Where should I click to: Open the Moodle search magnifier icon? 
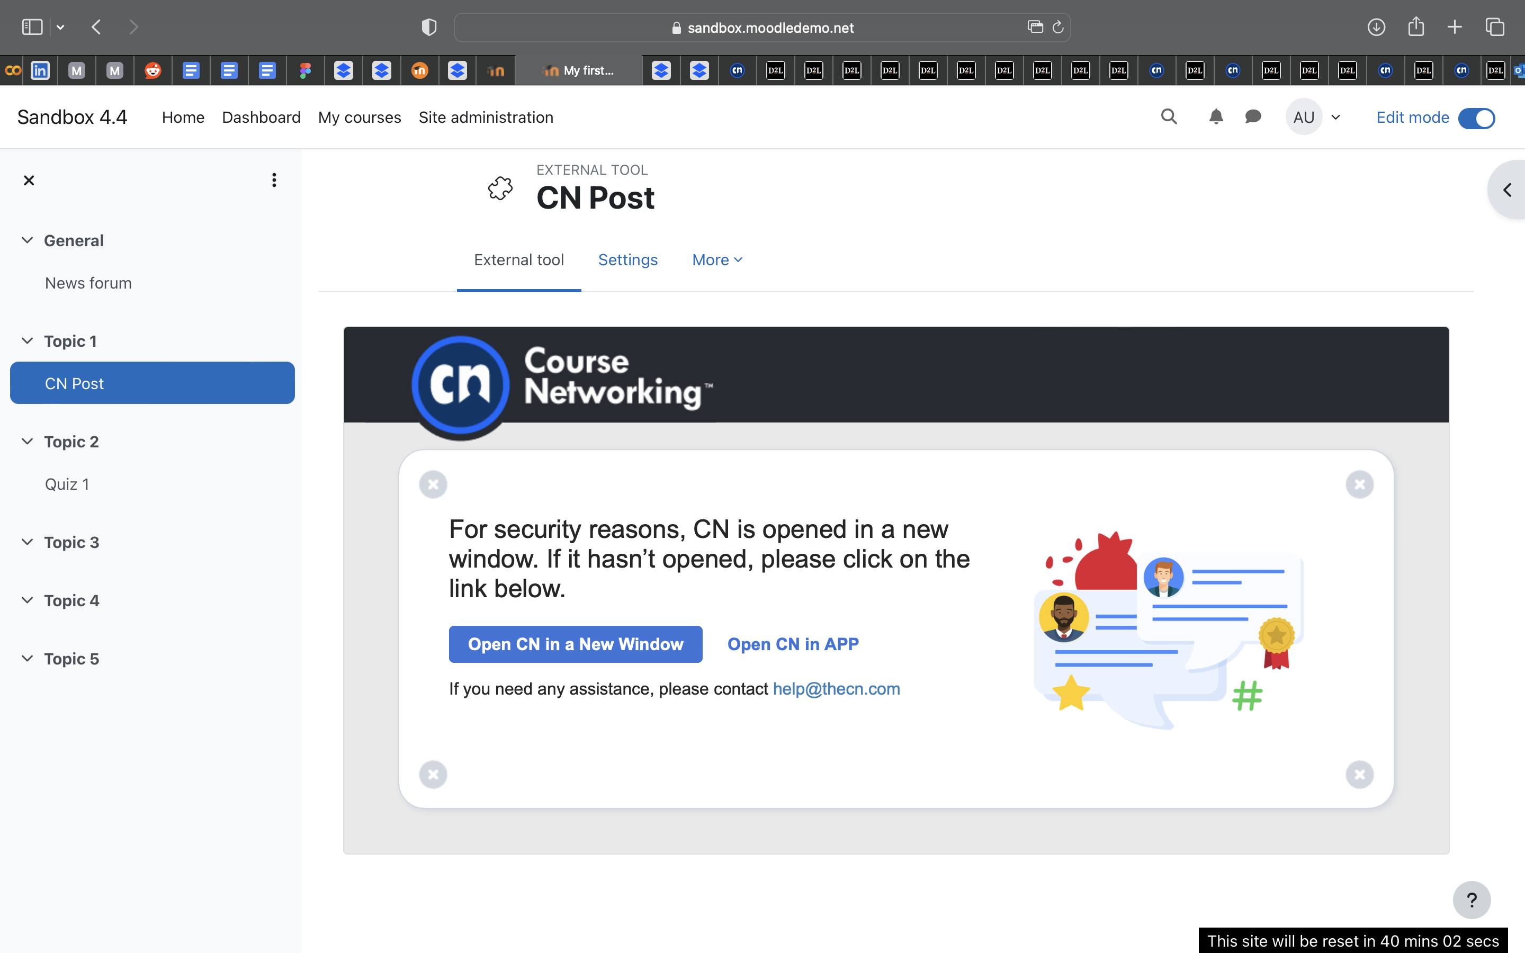tap(1169, 116)
